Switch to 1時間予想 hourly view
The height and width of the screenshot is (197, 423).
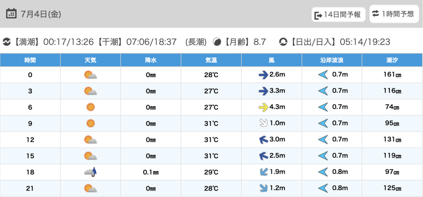[393, 14]
